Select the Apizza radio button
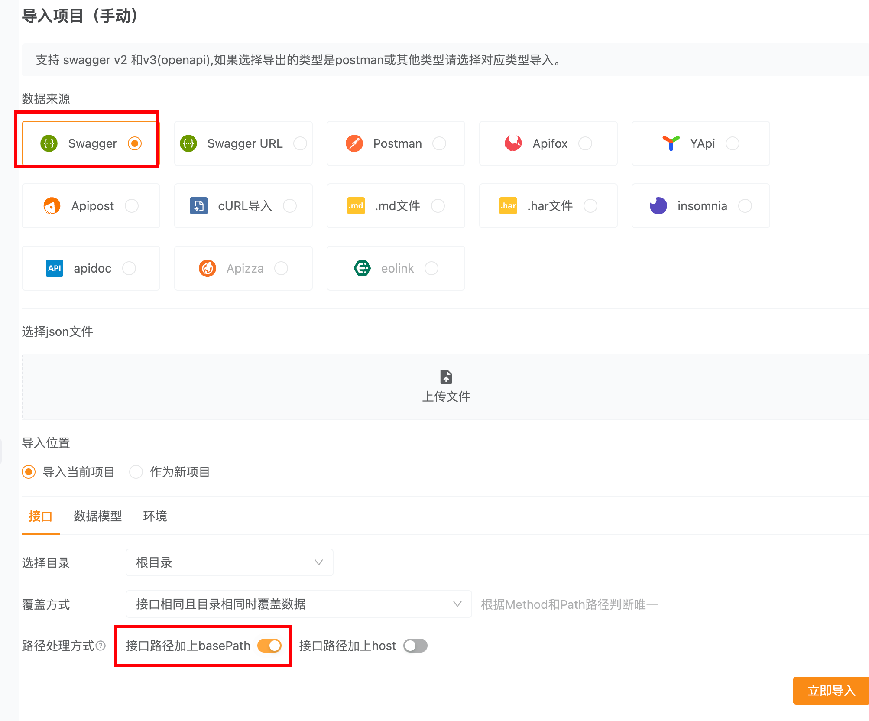 (281, 268)
